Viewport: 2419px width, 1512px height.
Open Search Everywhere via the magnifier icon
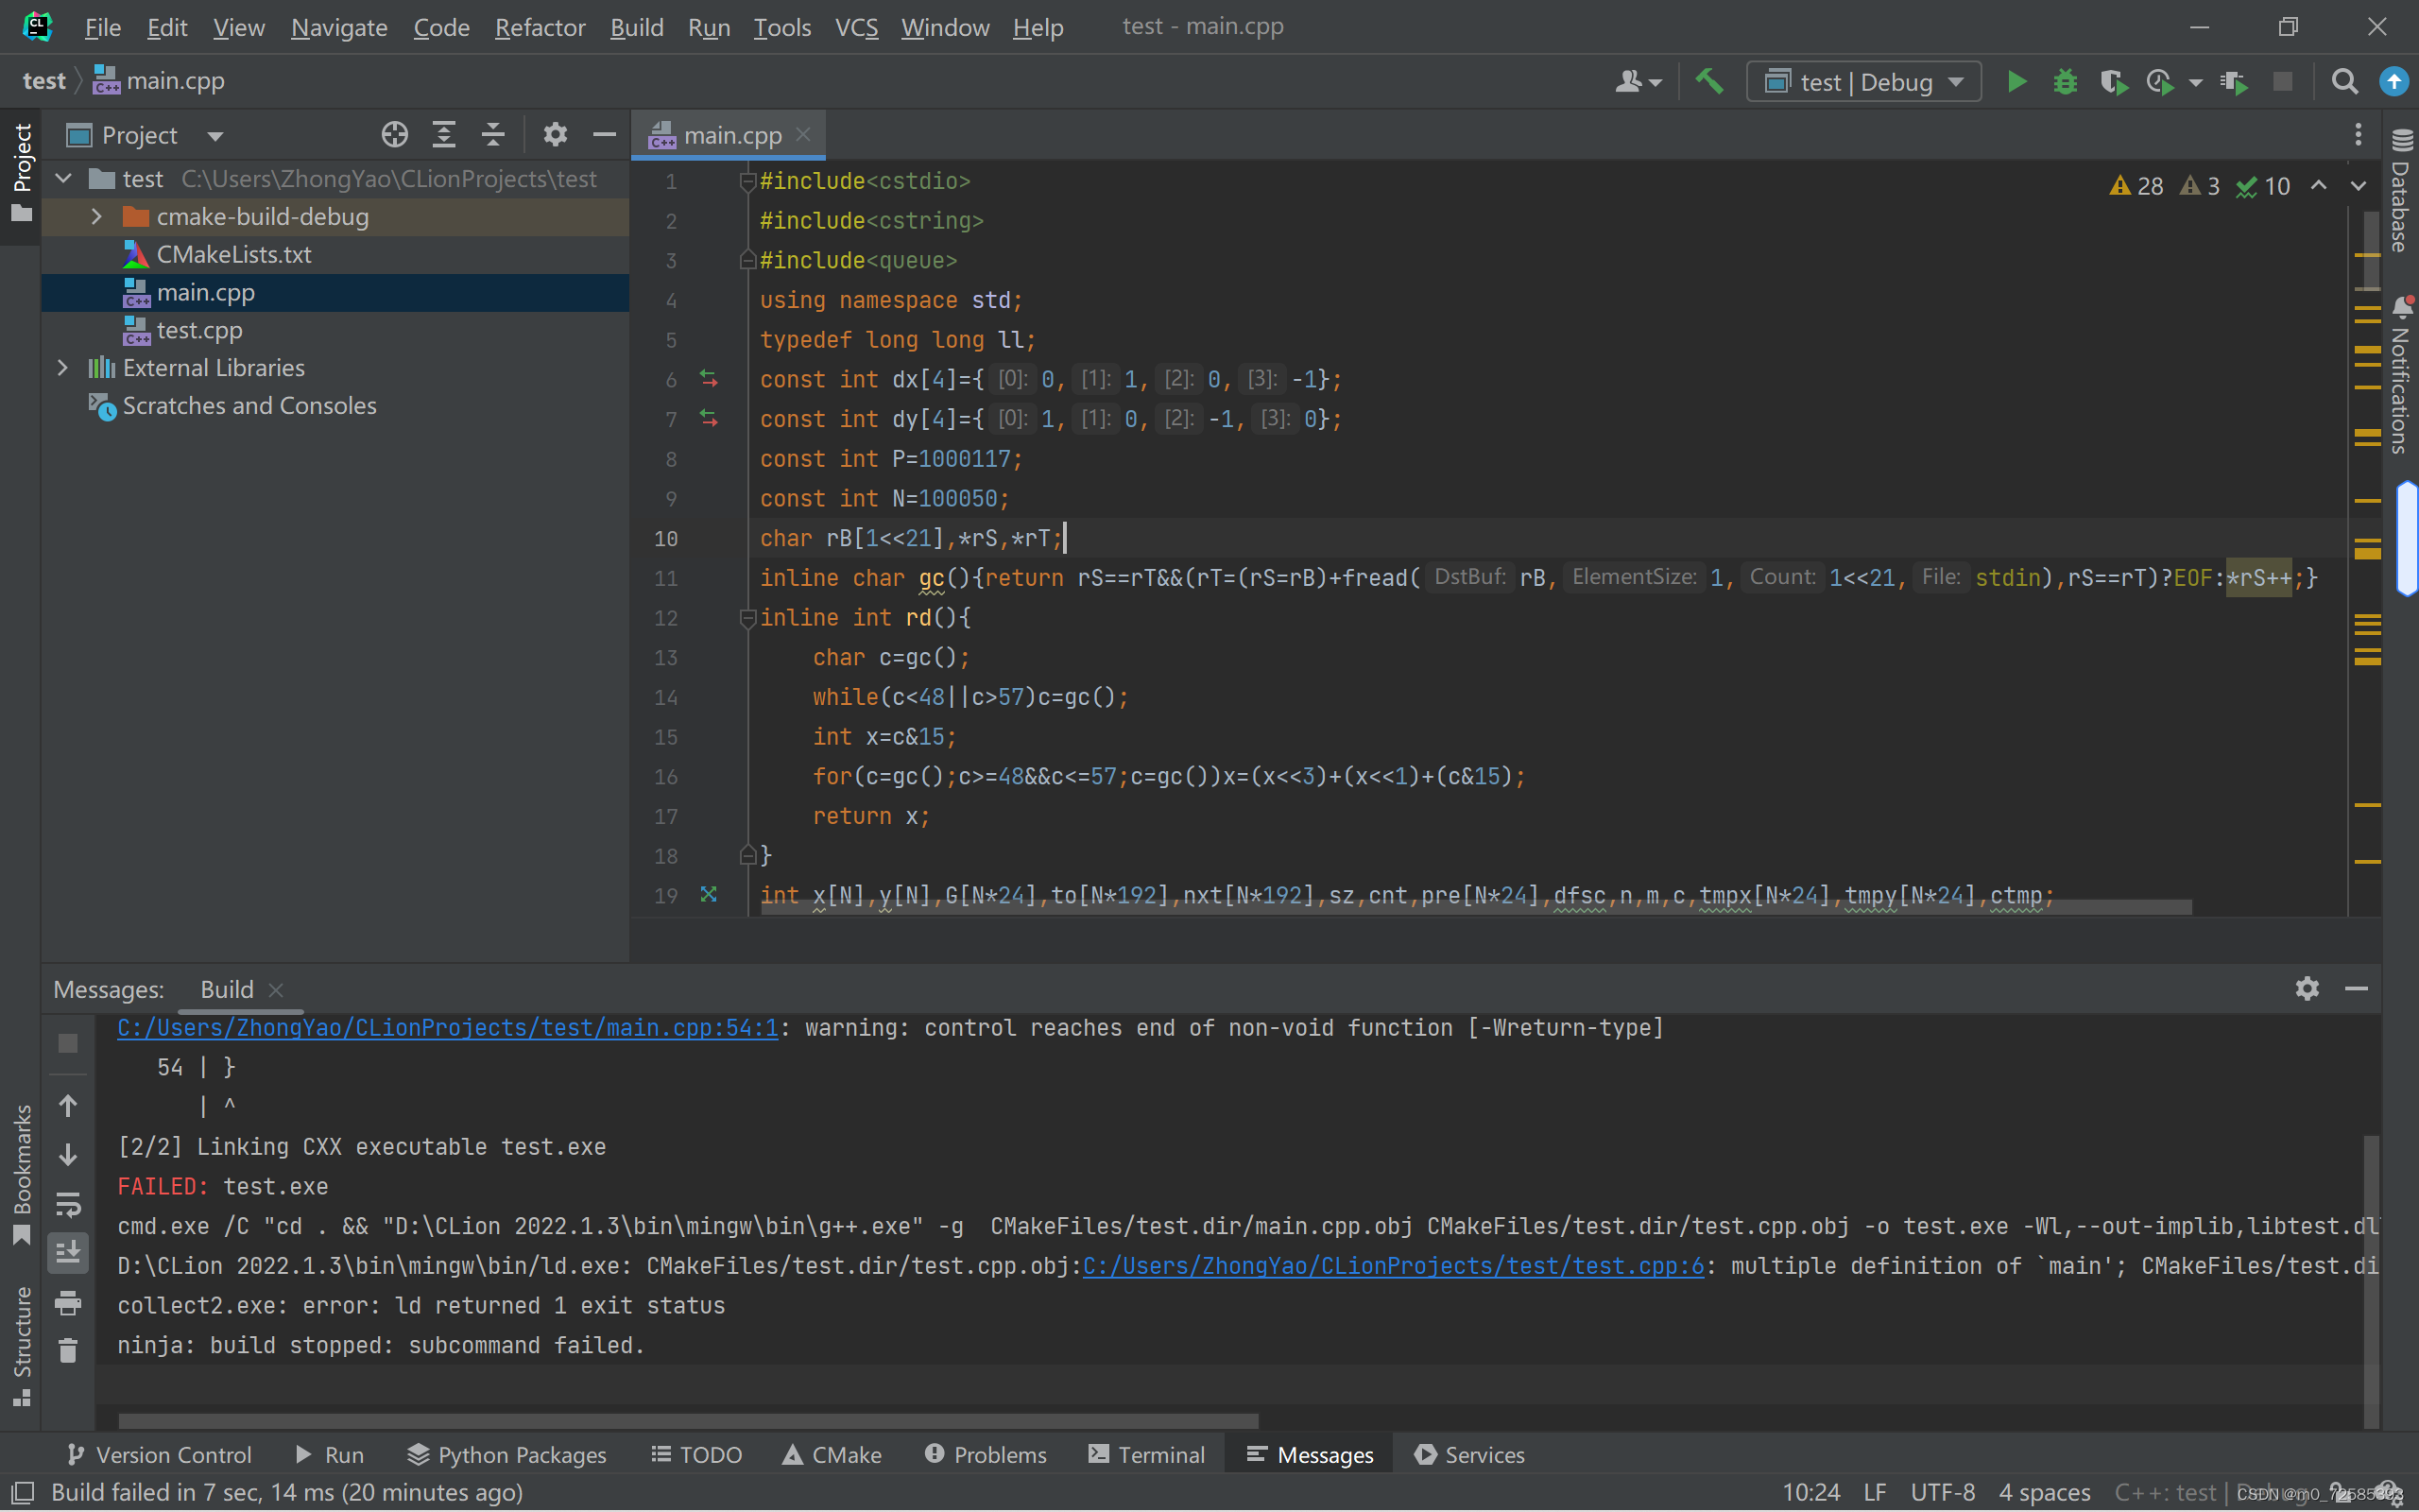pyautogui.click(x=2344, y=82)
